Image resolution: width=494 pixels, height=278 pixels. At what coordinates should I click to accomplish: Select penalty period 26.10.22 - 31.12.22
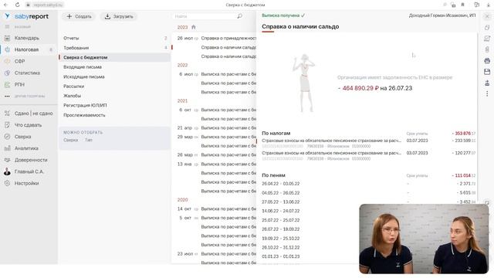pos(281,248)
